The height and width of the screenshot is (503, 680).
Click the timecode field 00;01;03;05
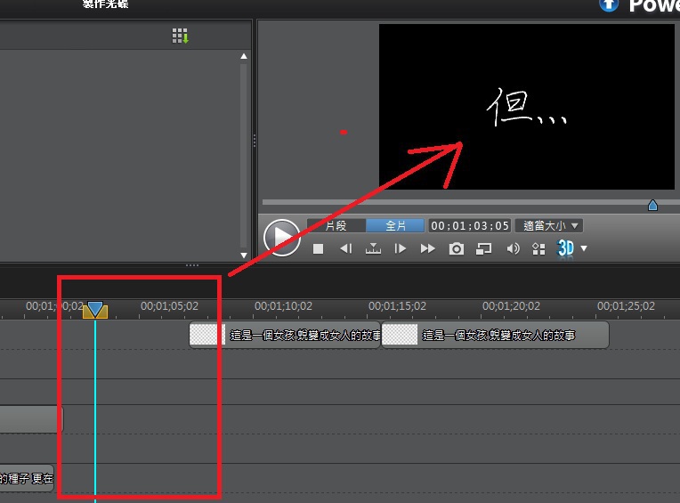tap(470, 225)
